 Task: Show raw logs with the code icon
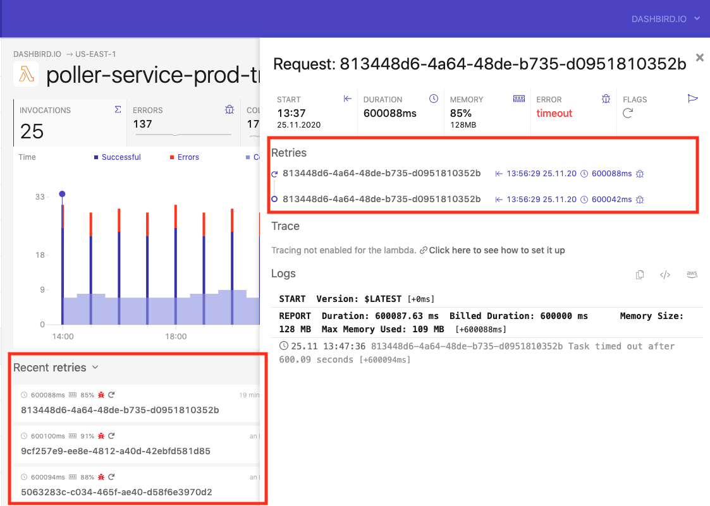pos(664,275)
